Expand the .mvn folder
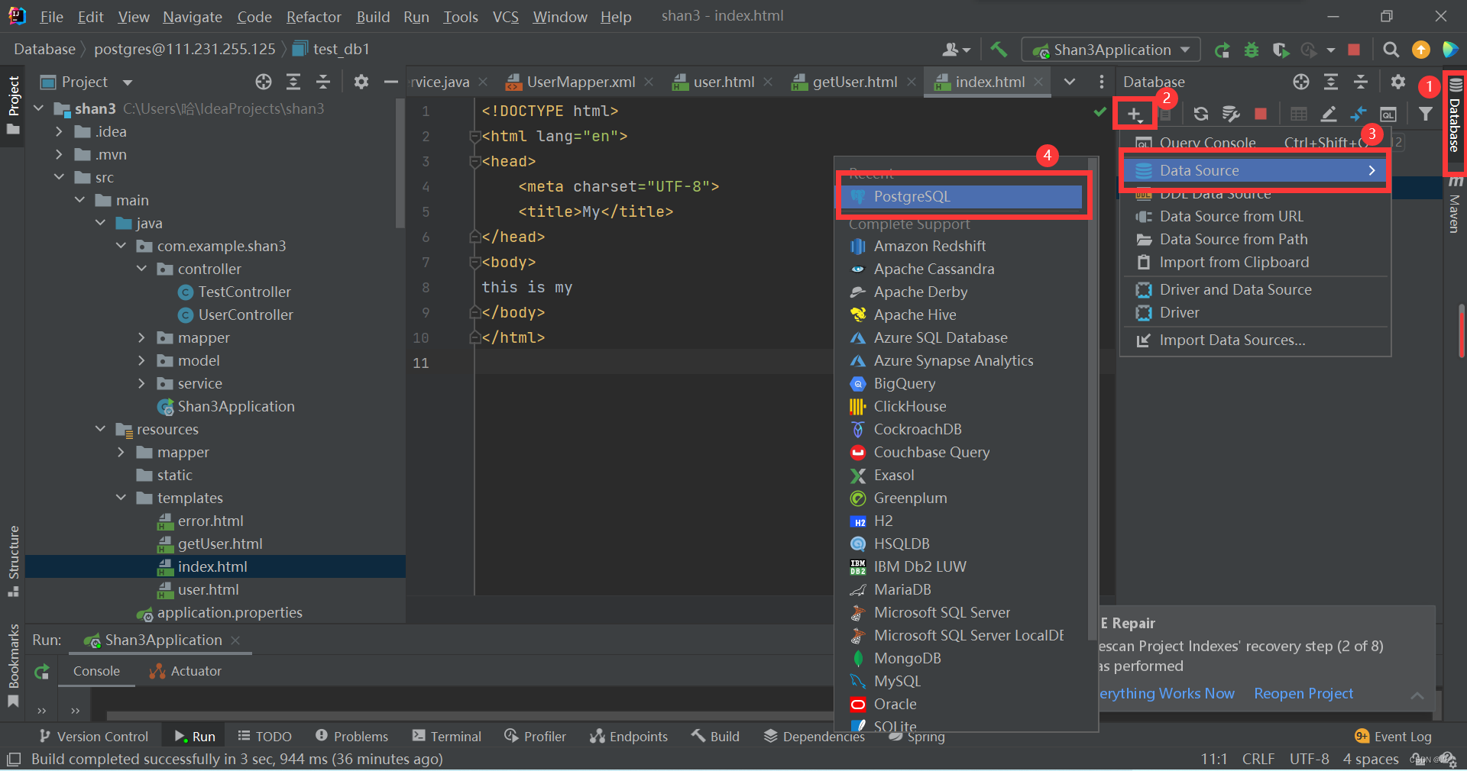Viewport: 1467px width, 771px height. coord(59,154)
